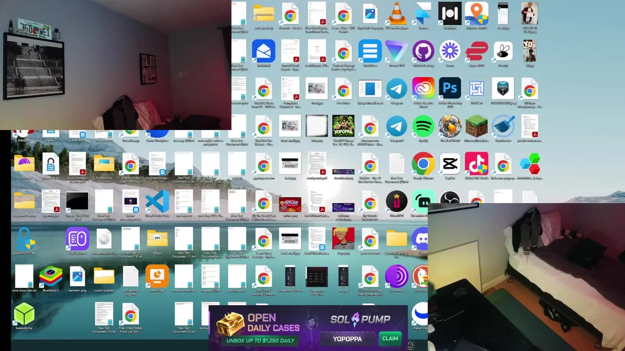The width and height of the screenshot is (625, 351).
Task: Open the offline.png image thumbnail
Action: click(x=290, y=204)
